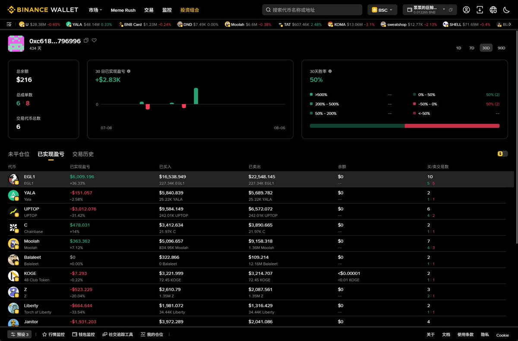The width and height of the screenshot is (518, 341).
Task: Click the Liberty token icon
Action: tap(13, 308)
